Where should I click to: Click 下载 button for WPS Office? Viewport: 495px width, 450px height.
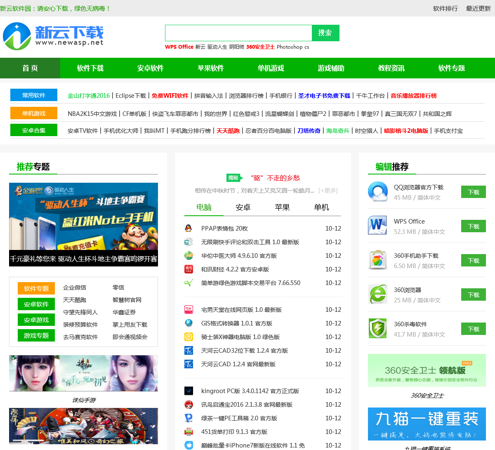pyautogui.click(x=474, y=226)
